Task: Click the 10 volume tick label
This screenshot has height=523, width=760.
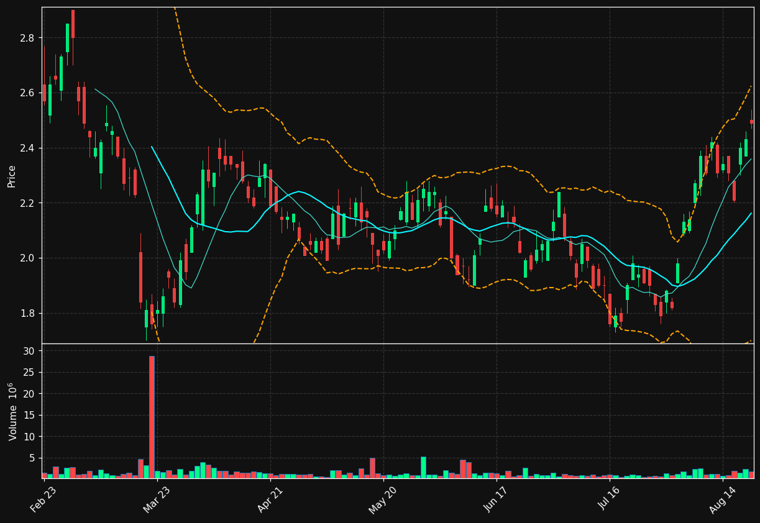Action: tap(29, 437)
